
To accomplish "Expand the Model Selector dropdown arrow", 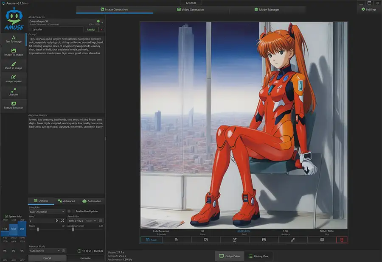I will pyautogui.click(x=102, y=22).
